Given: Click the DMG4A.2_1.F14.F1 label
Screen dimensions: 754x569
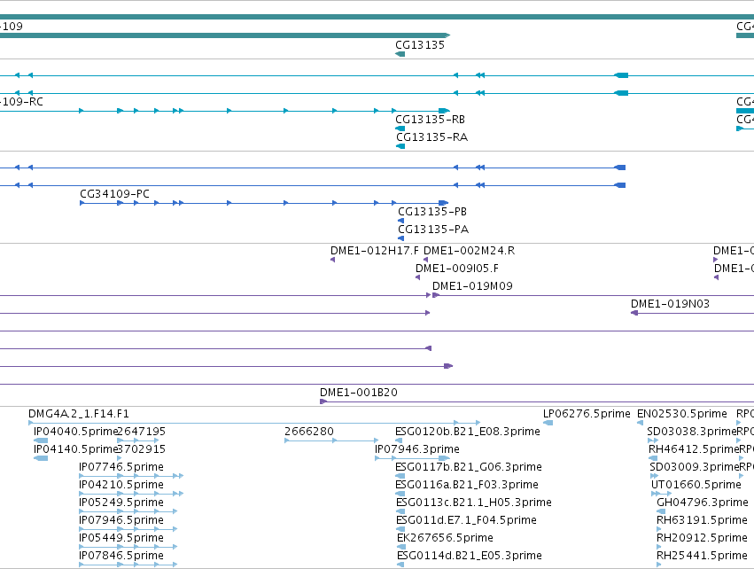Looking at the screenshot, I should 79,414.
